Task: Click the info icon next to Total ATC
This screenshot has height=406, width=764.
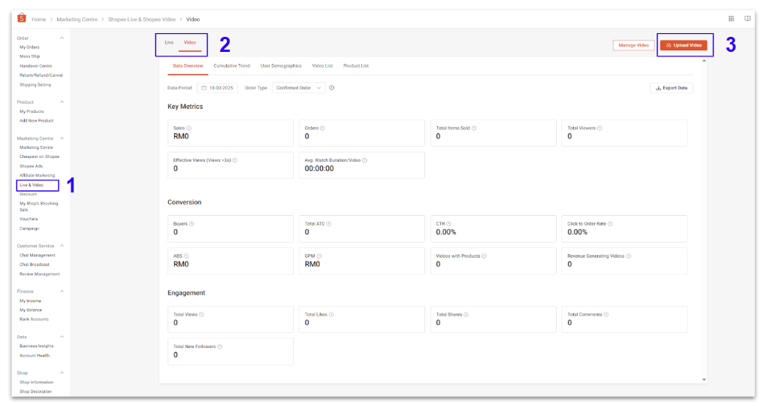Action: 329,224
